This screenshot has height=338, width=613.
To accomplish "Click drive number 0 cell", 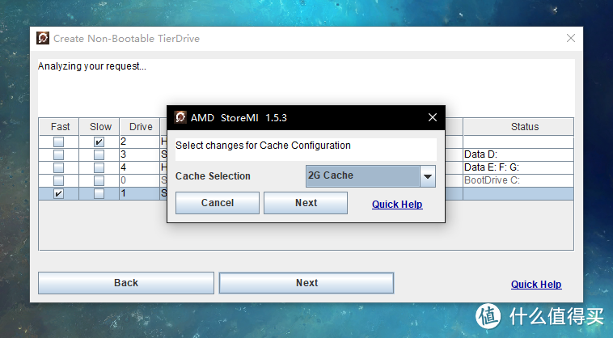I will click(x=140, y=180).
